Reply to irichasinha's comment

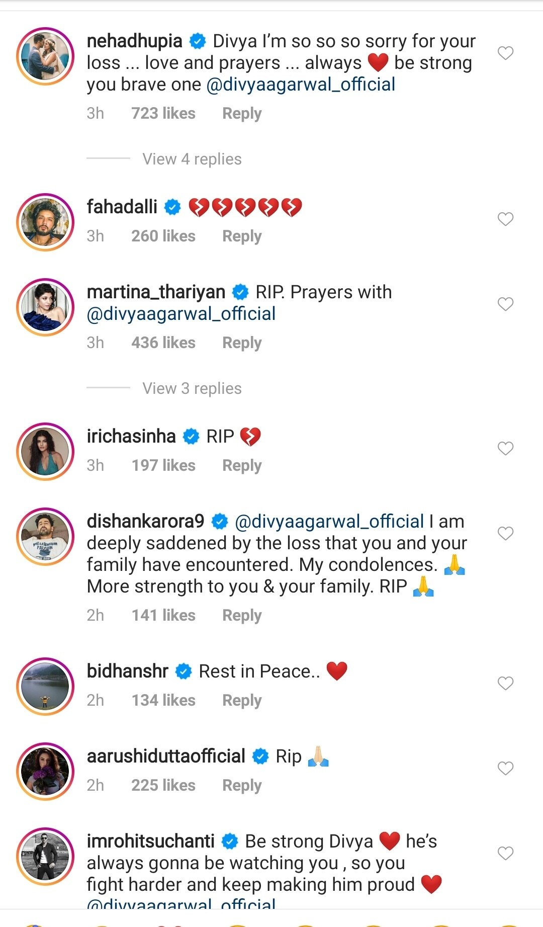point(242,466)
